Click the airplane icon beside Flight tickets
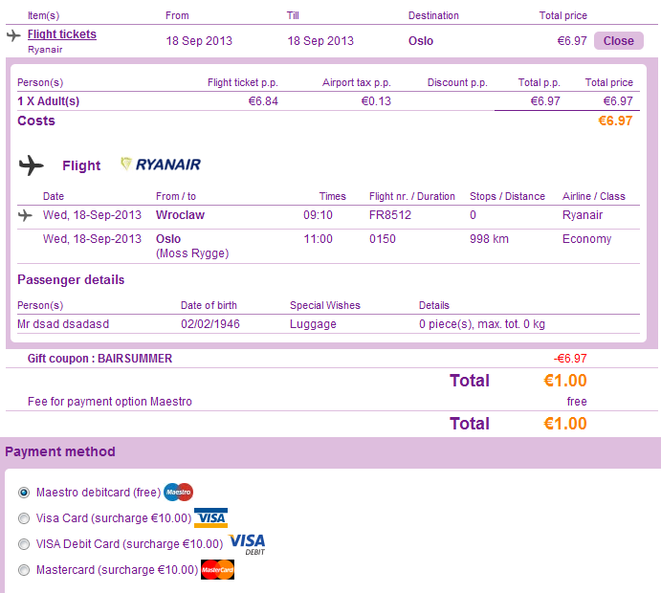The height and width of the screenshot is (593, 661). [x=13, y=35]
